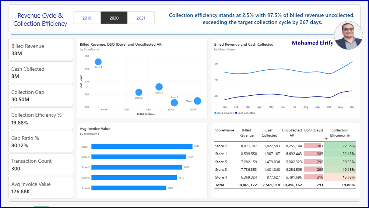Sort table by Uncollected AR column header

click(x=292, y=133)
